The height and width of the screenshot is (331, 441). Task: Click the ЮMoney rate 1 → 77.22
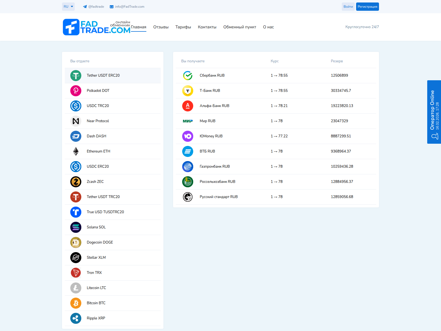click(x=279, y=136)
